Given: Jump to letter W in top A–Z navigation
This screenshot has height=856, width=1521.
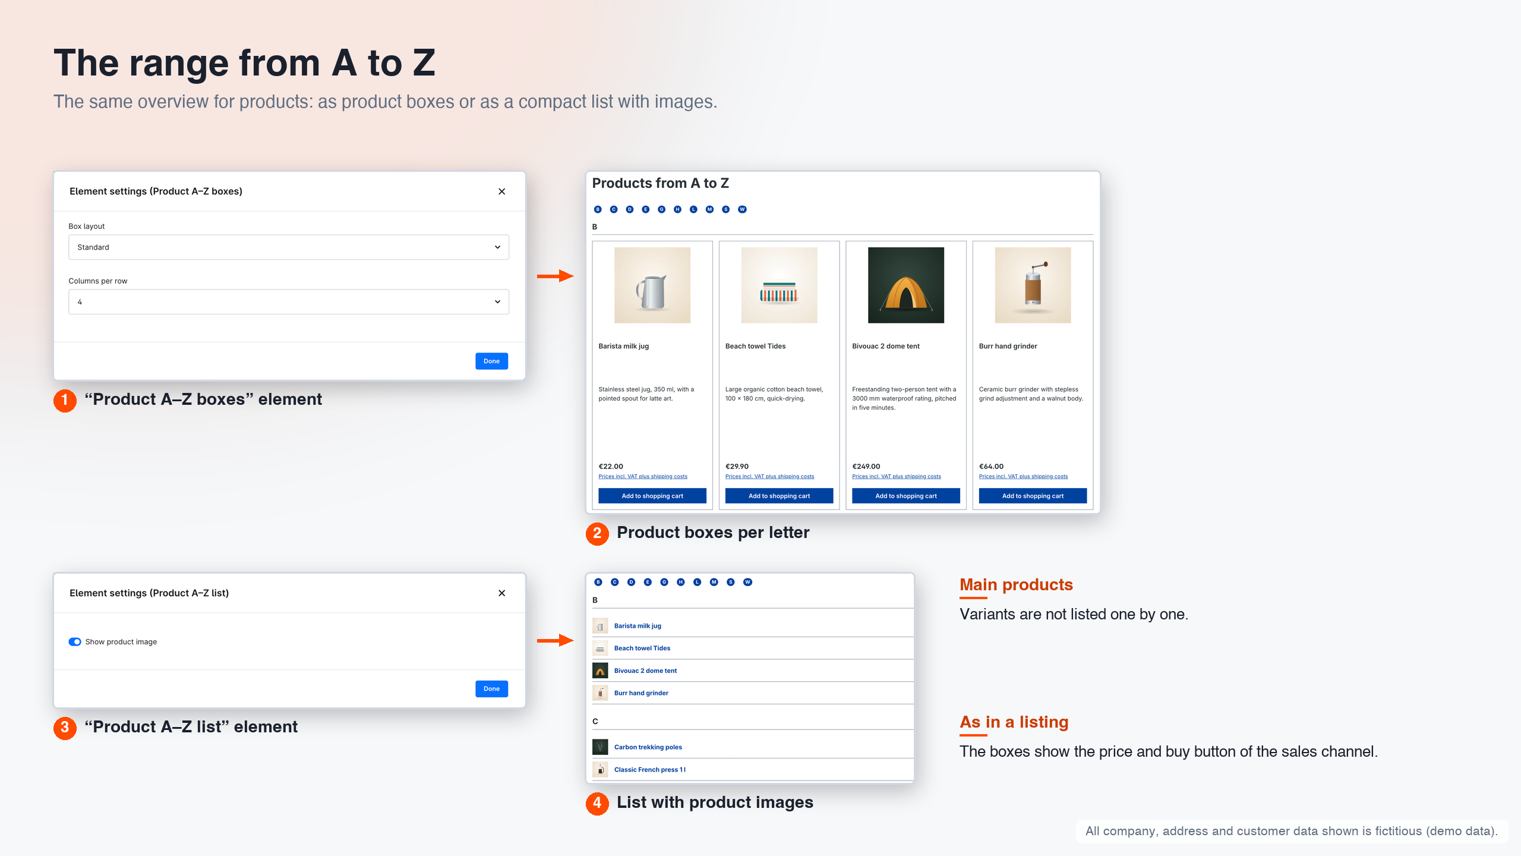Looking at the screenshot, I should click(742, 209).
